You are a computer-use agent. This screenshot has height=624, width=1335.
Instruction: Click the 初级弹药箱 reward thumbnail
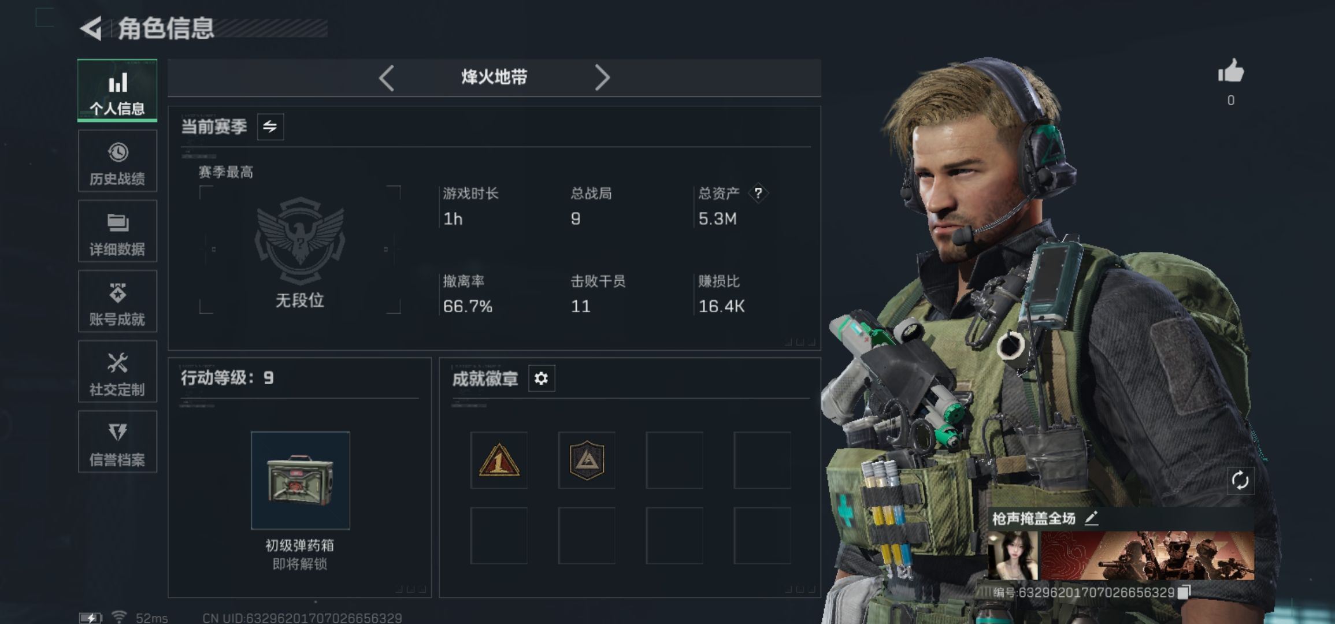coord(301,480)
